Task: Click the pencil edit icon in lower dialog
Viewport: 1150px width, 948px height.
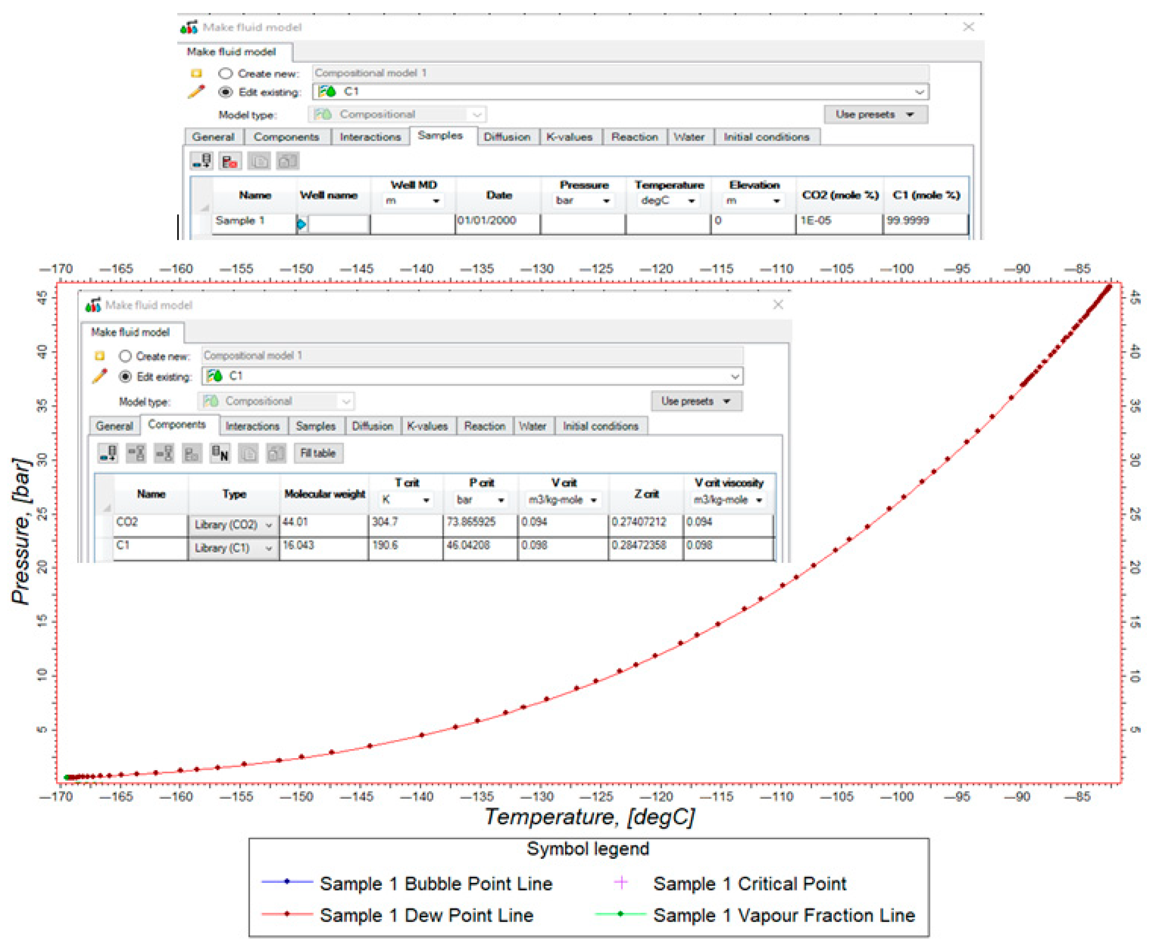Action: 99,376
